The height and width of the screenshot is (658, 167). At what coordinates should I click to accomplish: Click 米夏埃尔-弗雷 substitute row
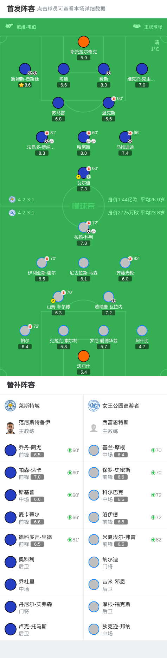point(125,540)
